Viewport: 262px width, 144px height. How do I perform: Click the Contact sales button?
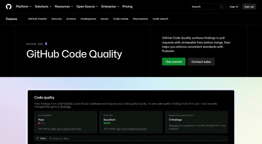(x=201, y=62)
